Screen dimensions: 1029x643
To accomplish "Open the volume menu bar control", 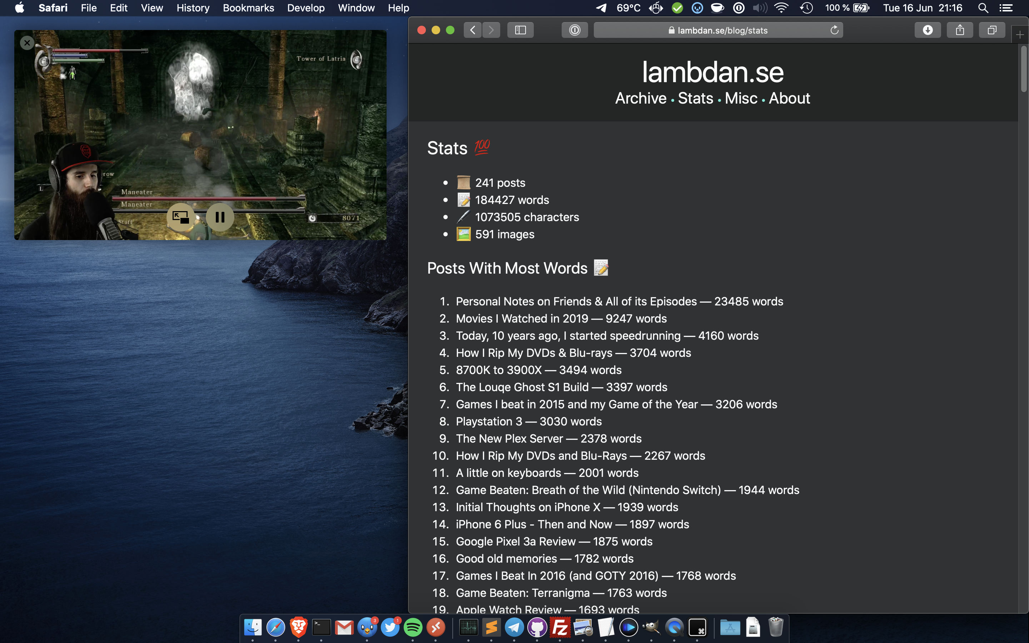I will click(x=760, y=8).
